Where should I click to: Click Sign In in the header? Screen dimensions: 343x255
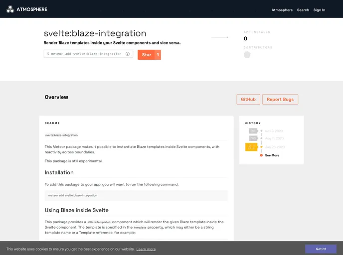coord(319,10)
